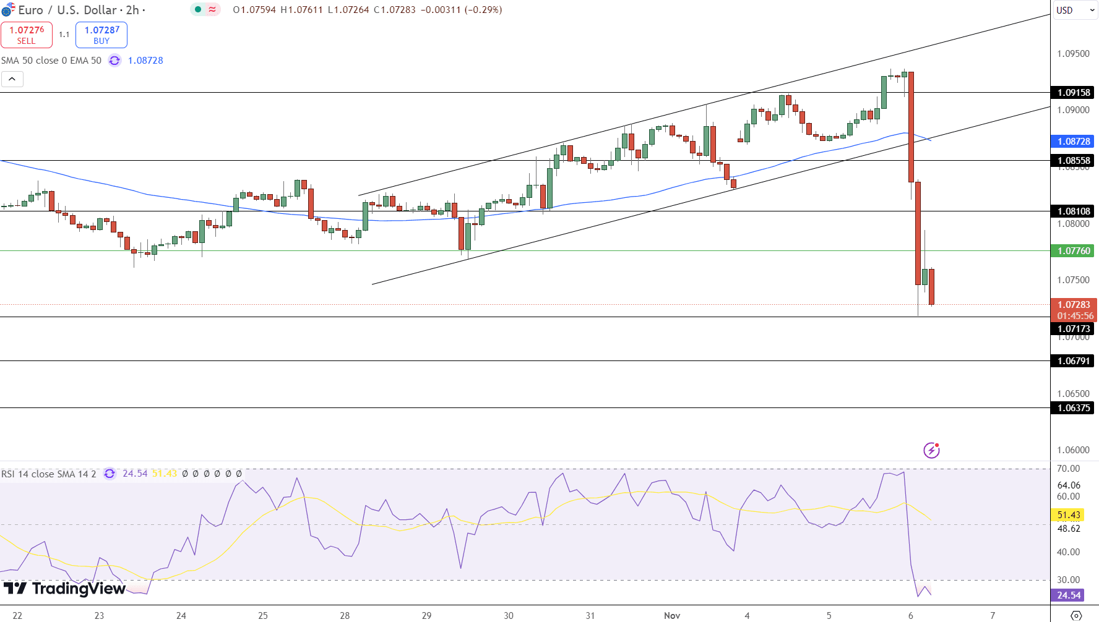Image resolution: width=1099 pixels, height=622 pixels.
Task: Click the refresh icon next to RSI 14 legend
Action: (x=110, y=474)
